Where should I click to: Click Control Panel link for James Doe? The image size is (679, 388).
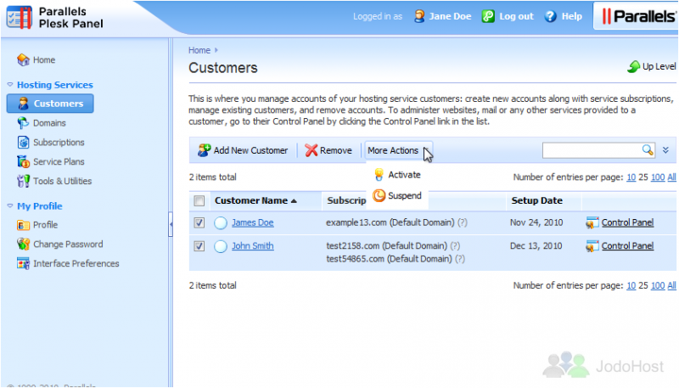pyautogui.click(x=627, y=222)
